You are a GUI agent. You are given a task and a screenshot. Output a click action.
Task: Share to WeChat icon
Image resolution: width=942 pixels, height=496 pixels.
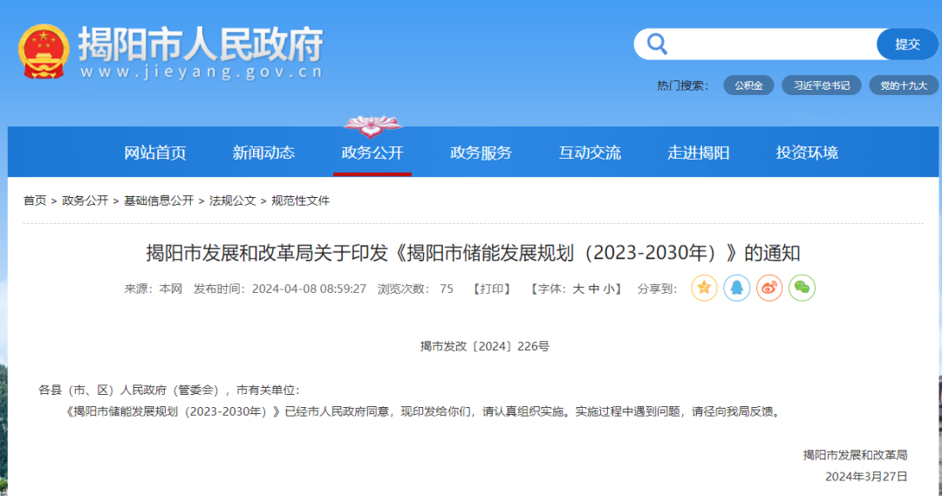pyautogui.click(x=802, y=289)
